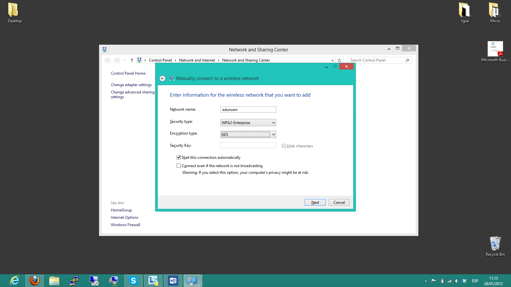Open the Security type dropdown
This screenshot has height=287, width=511.
pos(248,123)
